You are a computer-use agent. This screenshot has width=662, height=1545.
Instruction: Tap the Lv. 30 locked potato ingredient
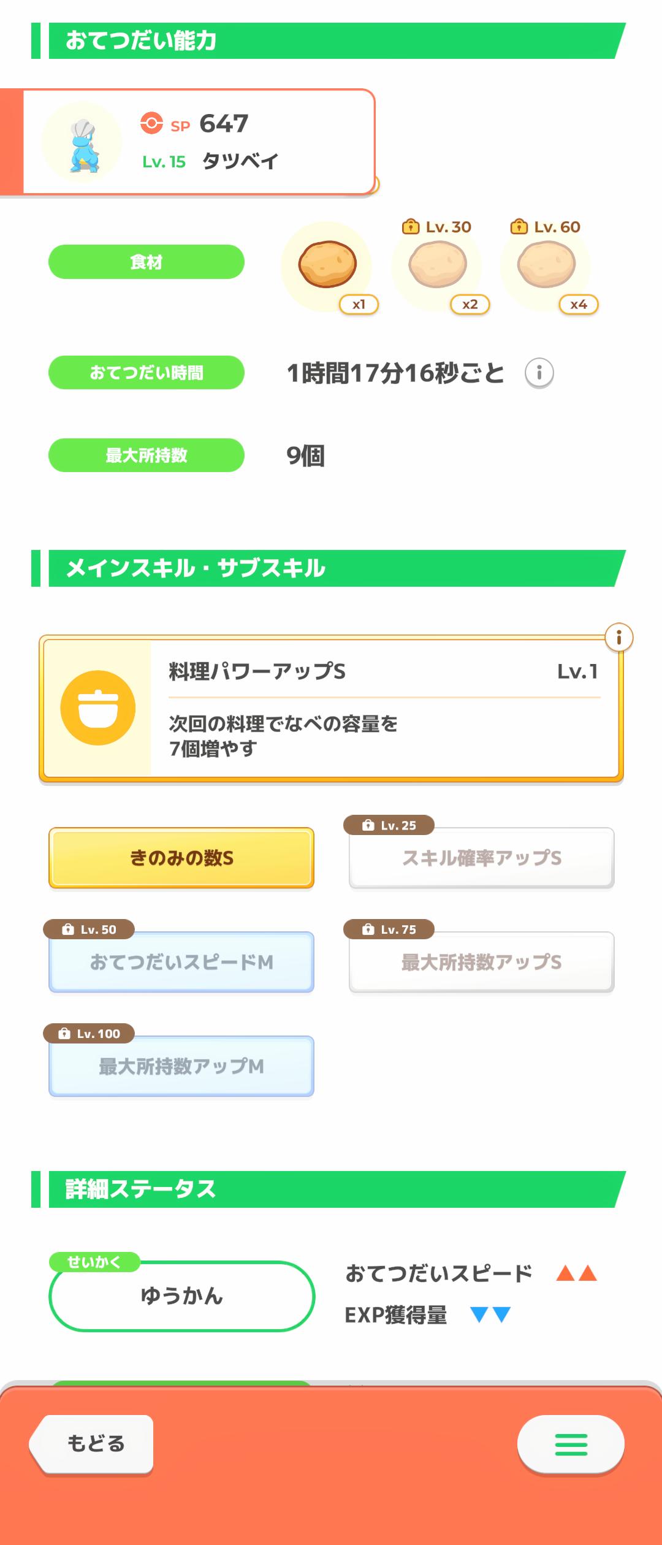(x=438, y=265)
